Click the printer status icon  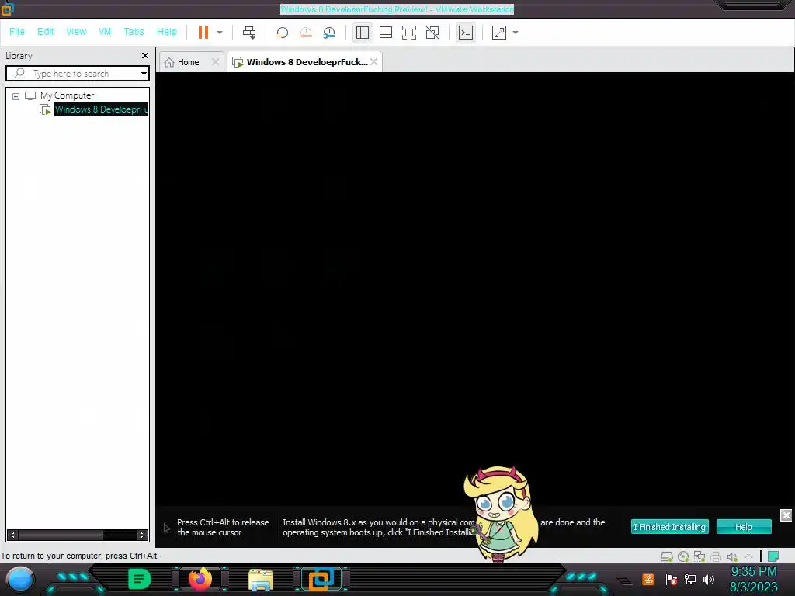(715, 557)
